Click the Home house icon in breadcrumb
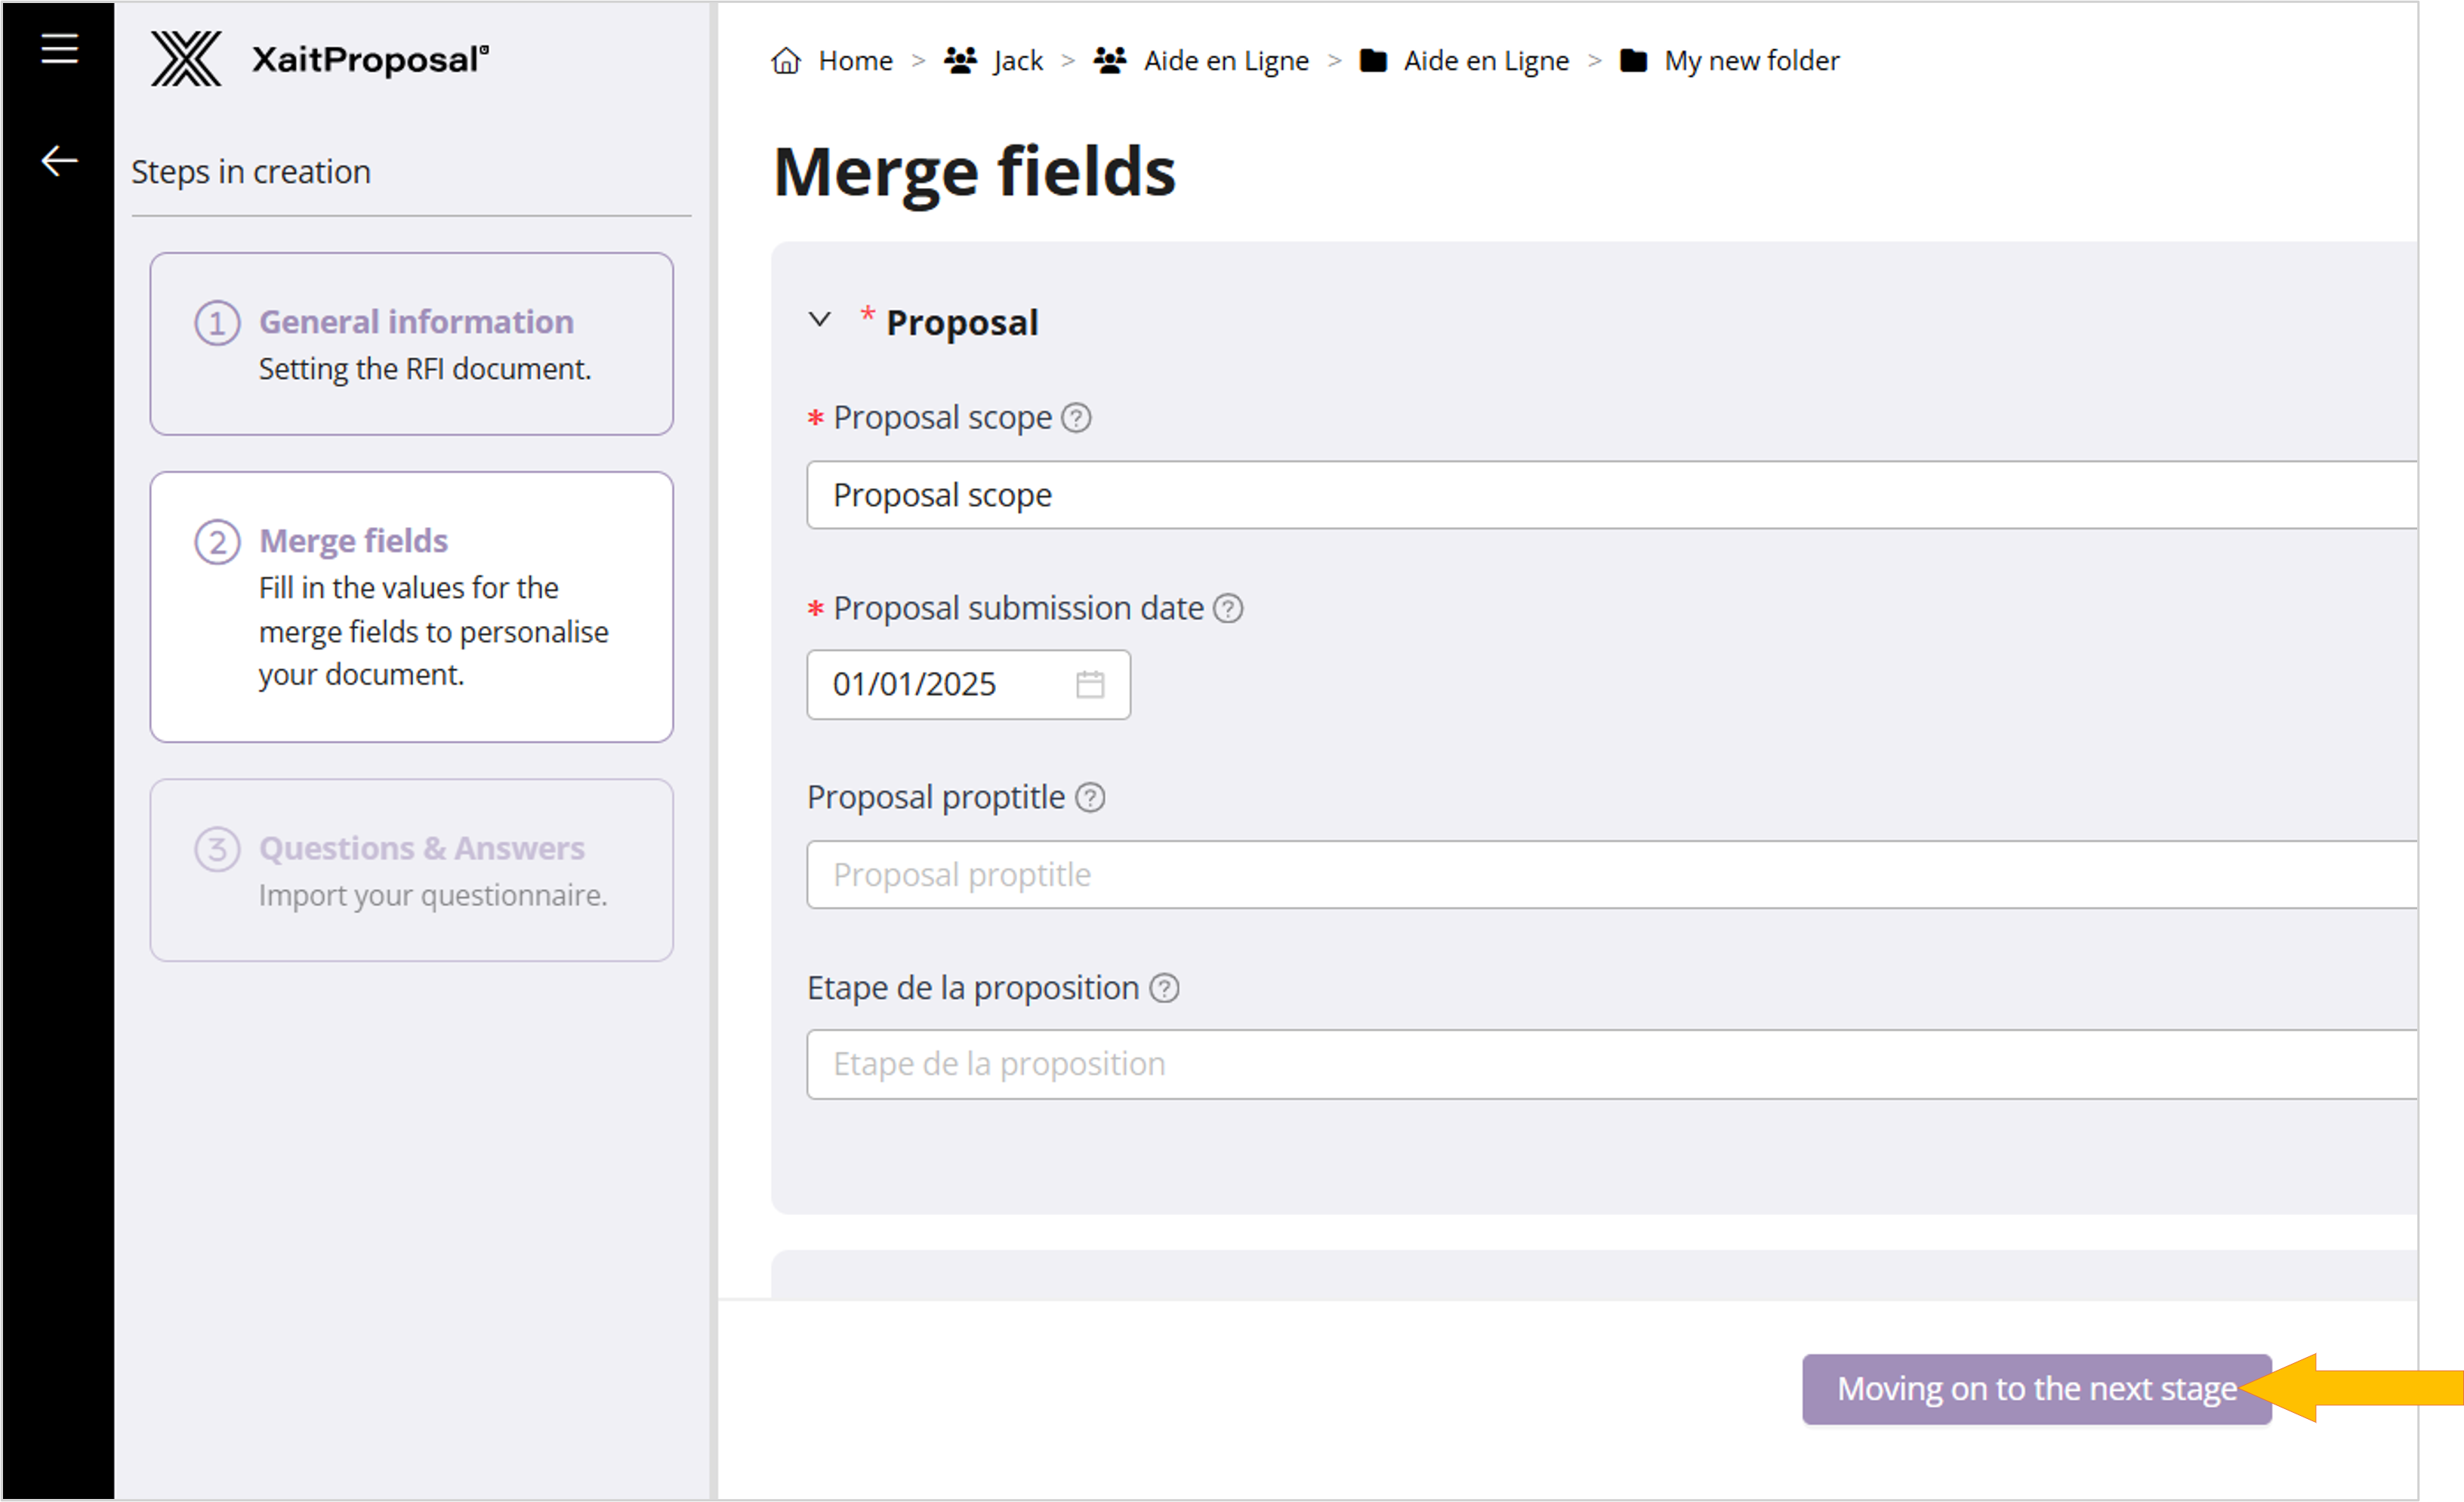 (x=786, y=61)
